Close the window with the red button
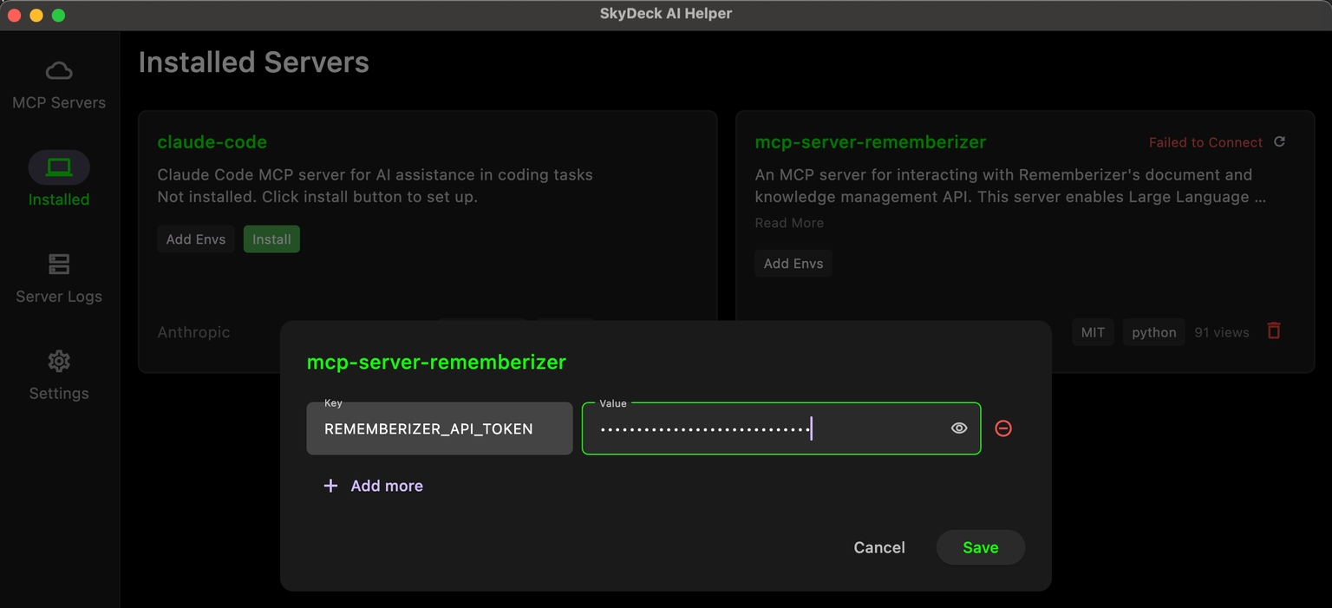The height and width of the screenshot is (608, 1332). click(x=14, y=15)
